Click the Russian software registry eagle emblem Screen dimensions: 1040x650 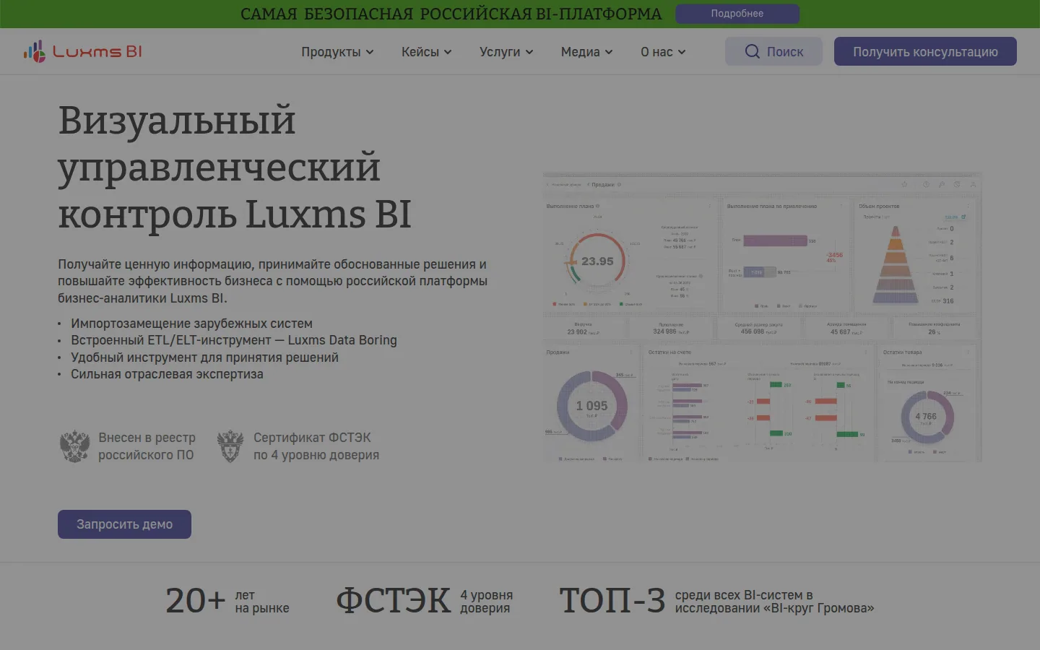coord(74,446)
